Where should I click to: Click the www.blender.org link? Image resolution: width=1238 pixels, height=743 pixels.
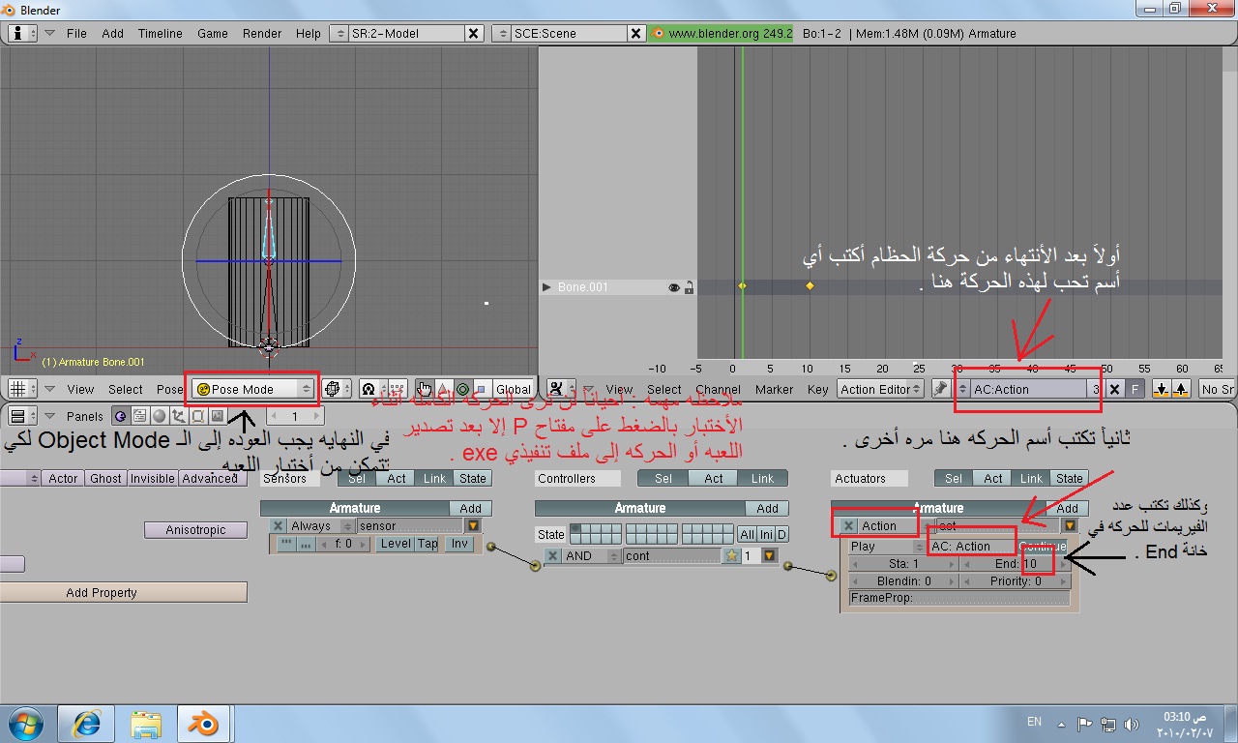[x=722, y=33]
